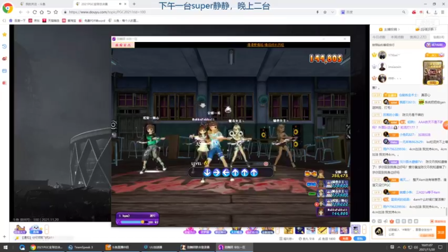Click the bpm progress slider in game

[x=134, y=222]
